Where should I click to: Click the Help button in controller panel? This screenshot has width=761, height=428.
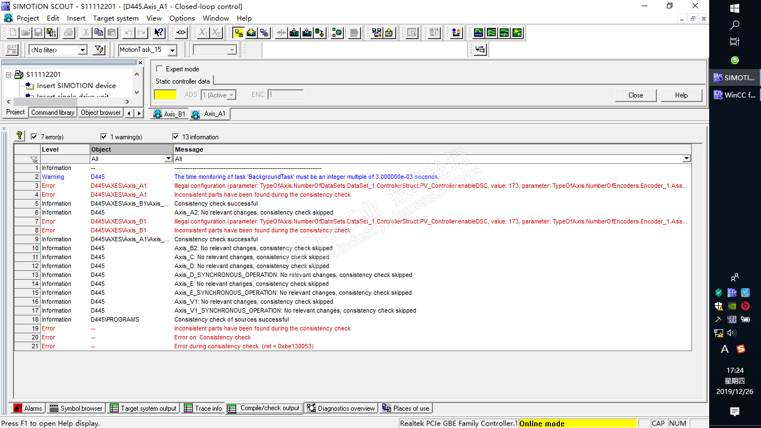[681, 95]
